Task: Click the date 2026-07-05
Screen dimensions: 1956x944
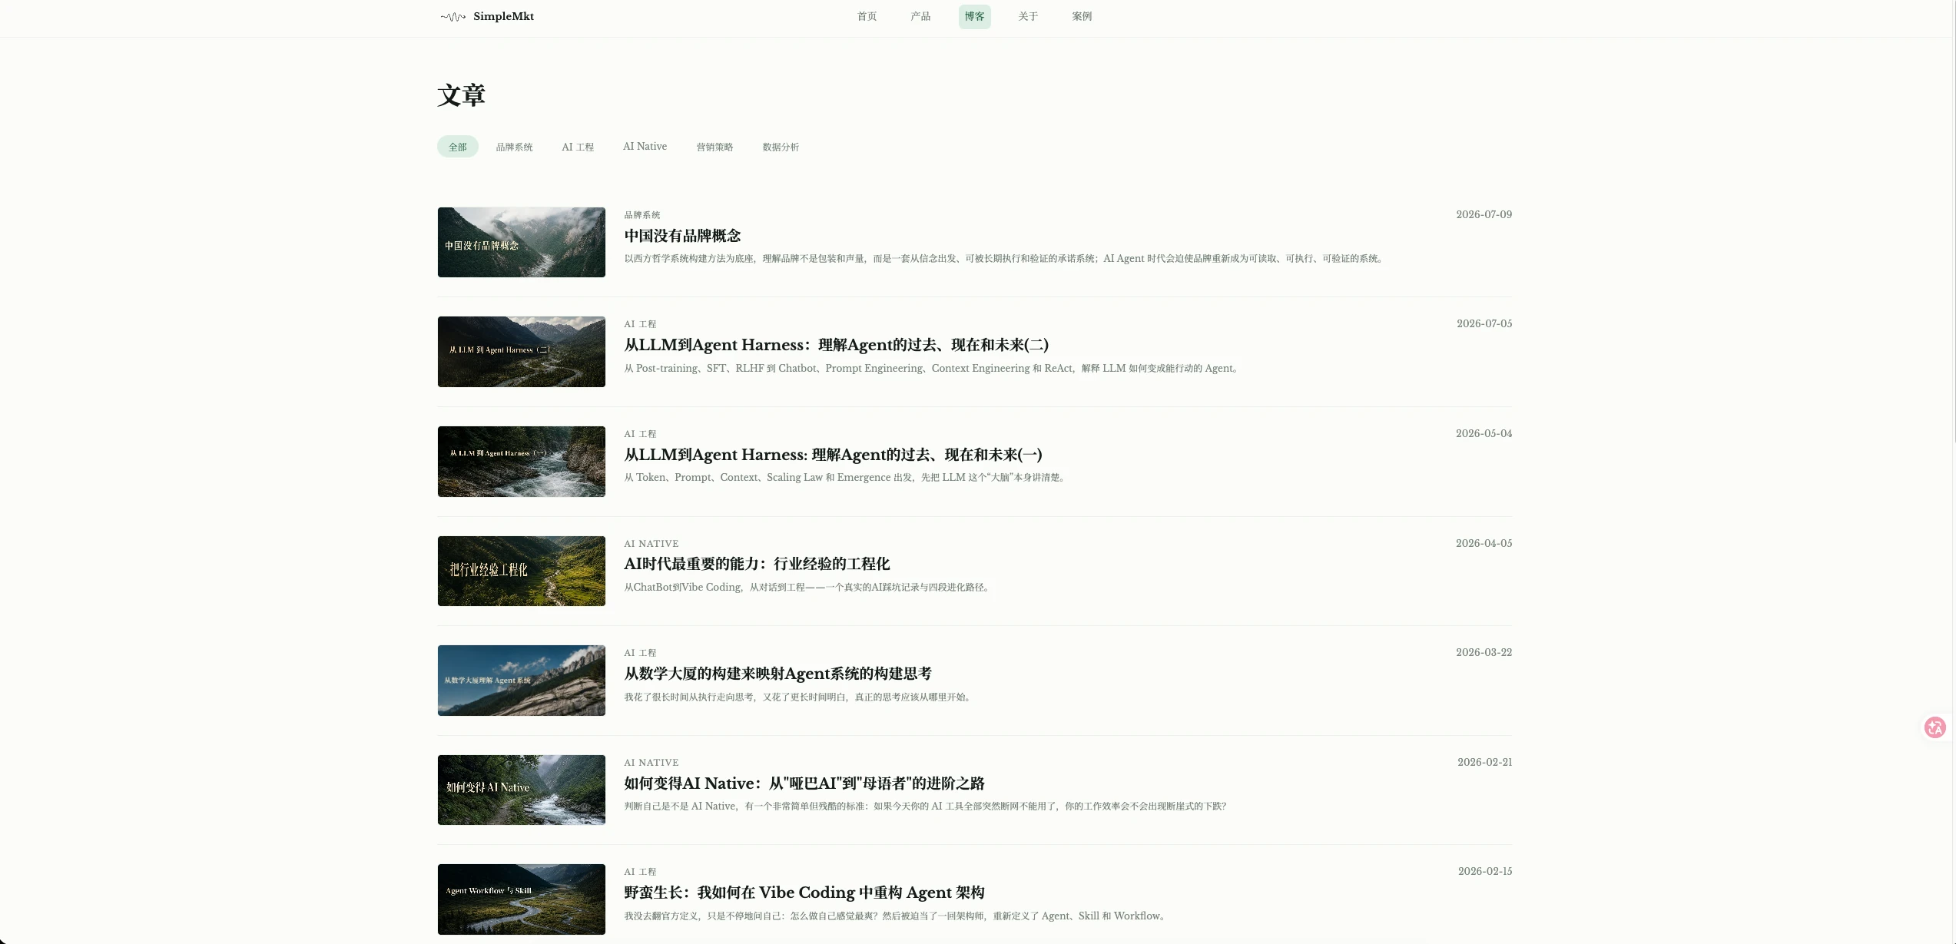Action: pyautogui.click(x=1484, y=323)
